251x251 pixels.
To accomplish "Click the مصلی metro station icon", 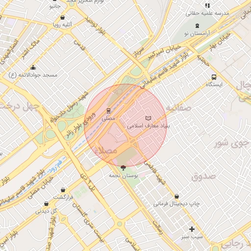I will [108, 111].
